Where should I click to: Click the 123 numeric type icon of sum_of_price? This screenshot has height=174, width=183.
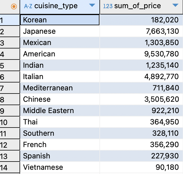pos(108,6)
